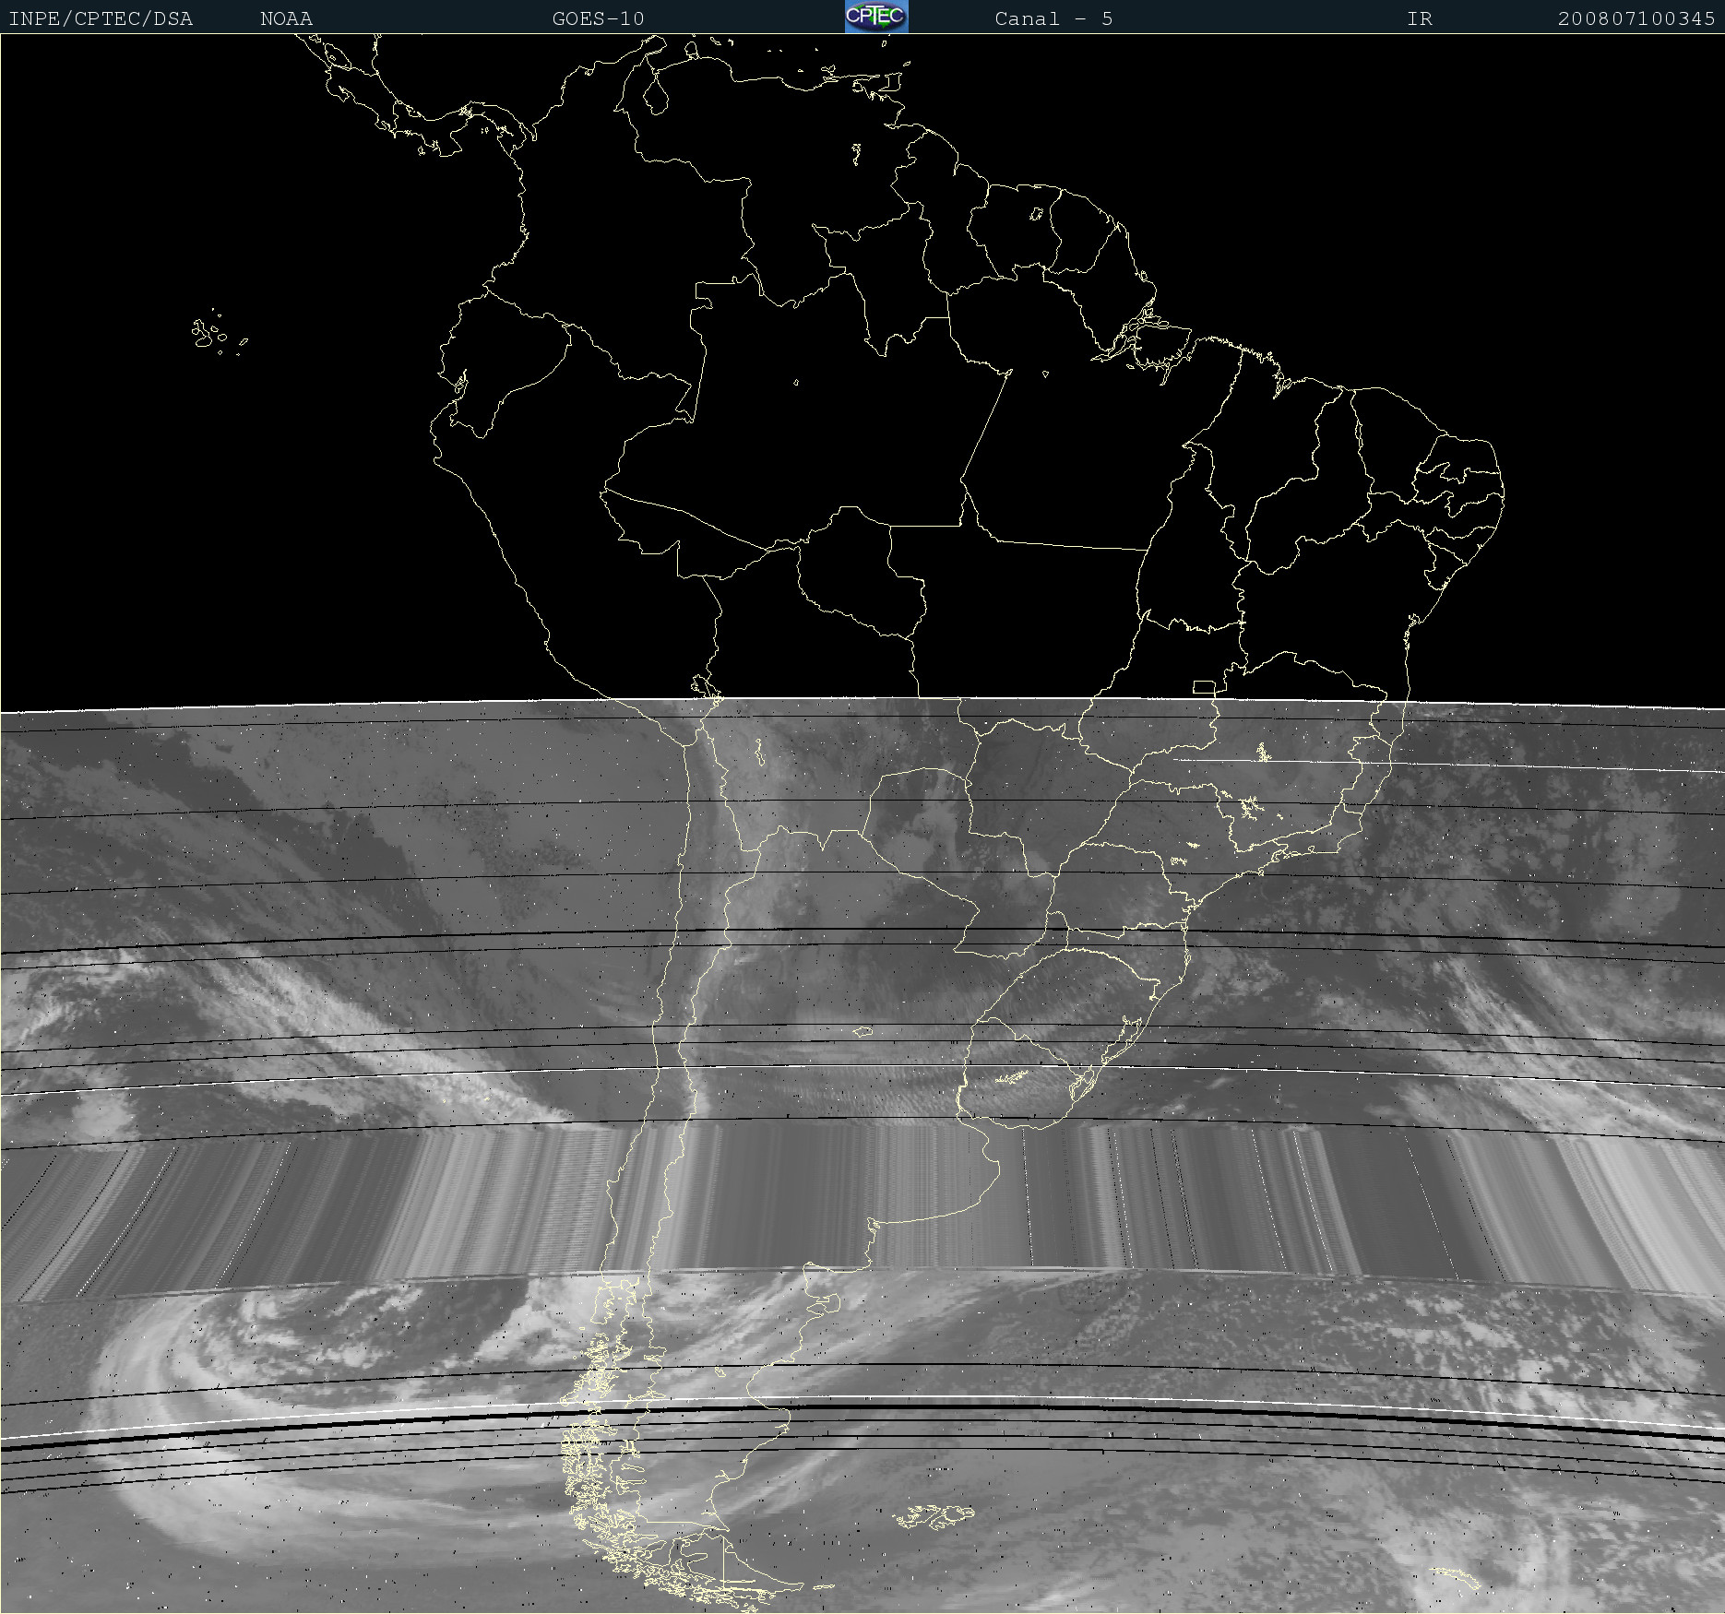Click the Falkland Islands outline
Screen dimensions: 1725x1614
[x=934, y=1515]
